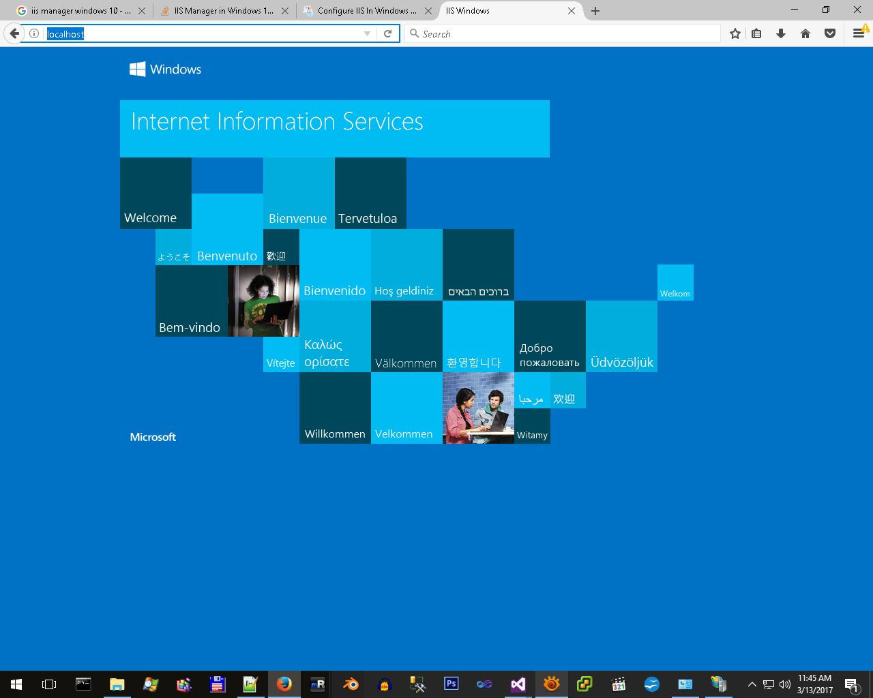Click the 'Üdvözöljük' tile
This screenshot has width=873, height=698.
[621, 337]
